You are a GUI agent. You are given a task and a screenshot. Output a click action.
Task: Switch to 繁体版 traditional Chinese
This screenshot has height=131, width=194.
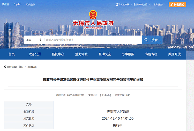(5, 4)
